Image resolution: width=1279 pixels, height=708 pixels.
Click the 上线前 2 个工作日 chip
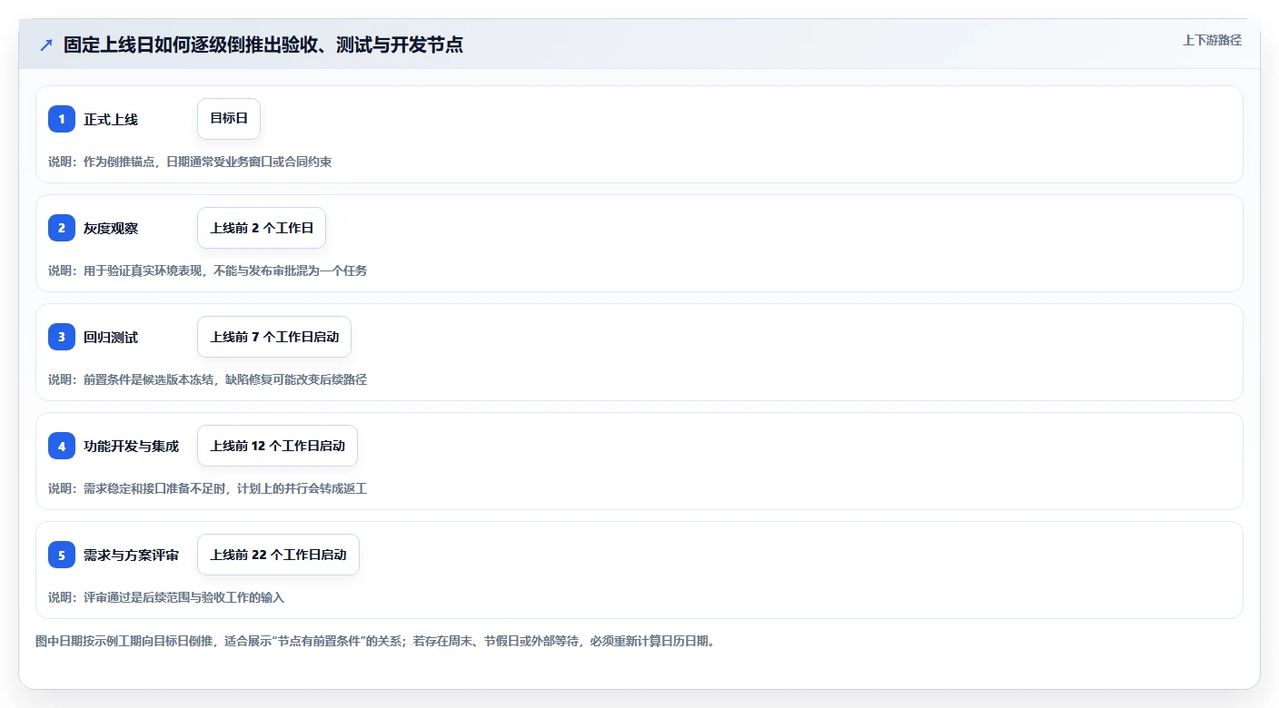click(262, 228)
